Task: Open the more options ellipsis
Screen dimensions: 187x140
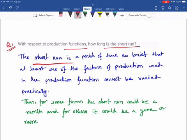Action: coord(183,8)
